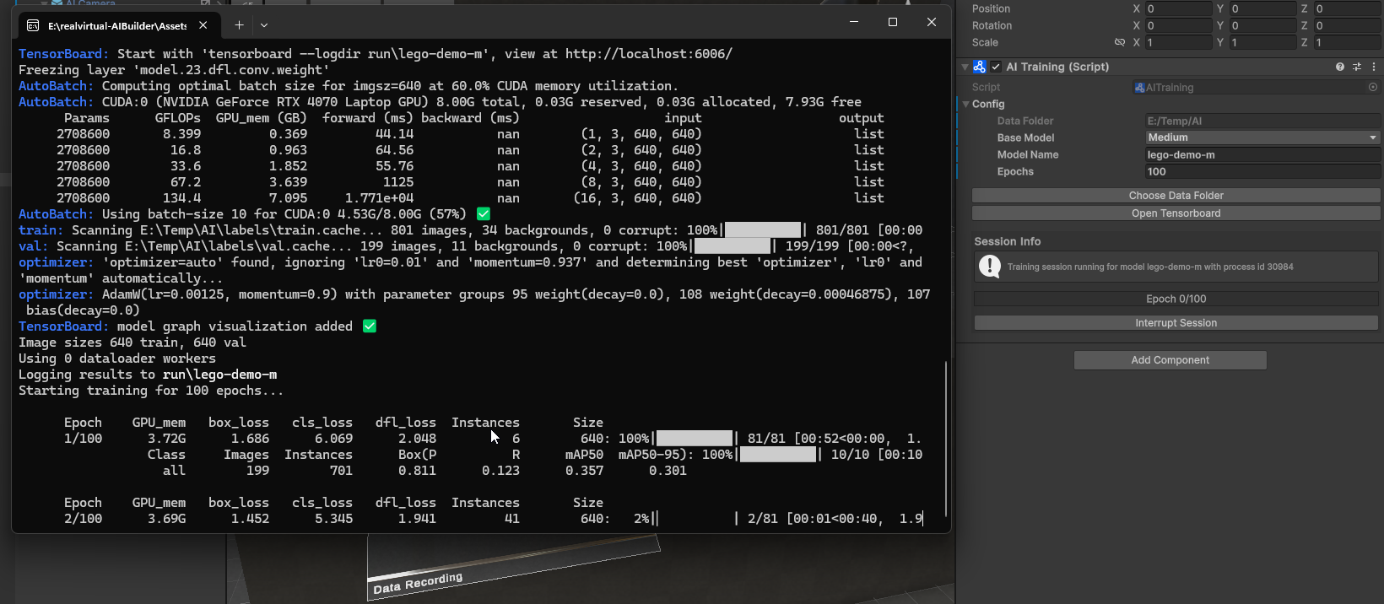Viewport: 1384px width, 604px height.
Task: Collapse the AI Training component foldout
Action: (965, 67)
